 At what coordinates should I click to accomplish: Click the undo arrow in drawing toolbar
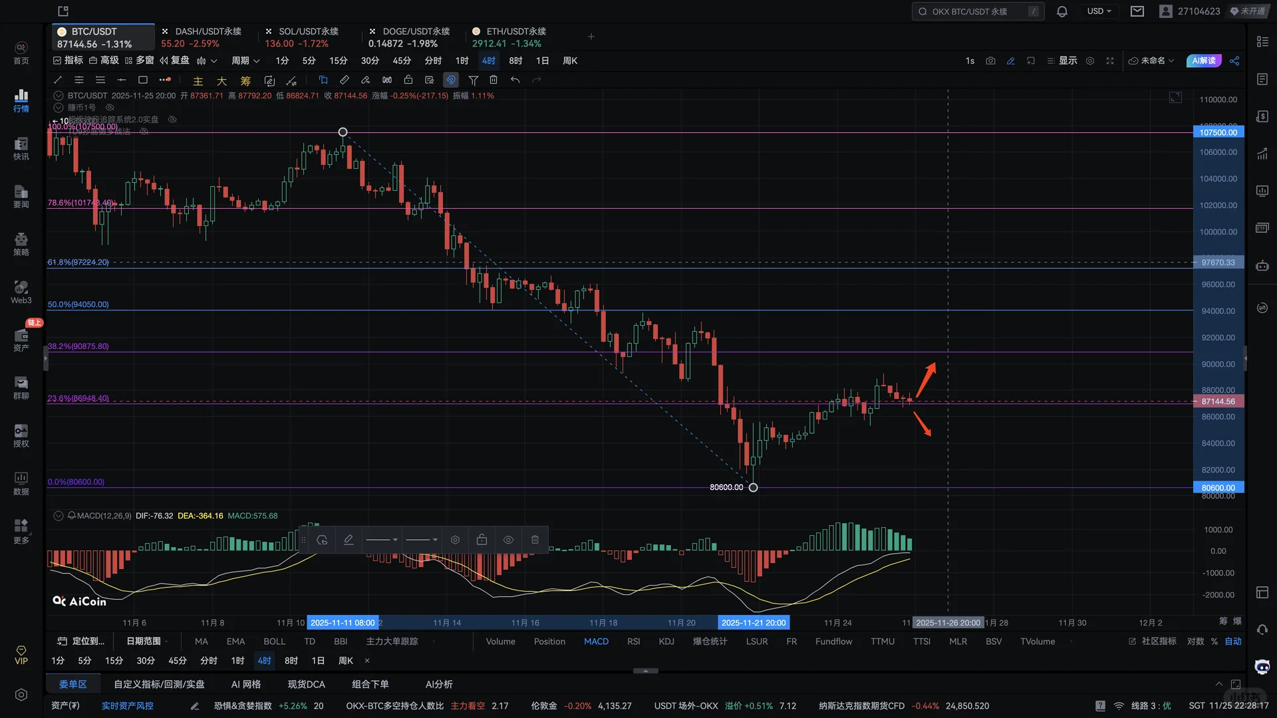coord(515,80)
